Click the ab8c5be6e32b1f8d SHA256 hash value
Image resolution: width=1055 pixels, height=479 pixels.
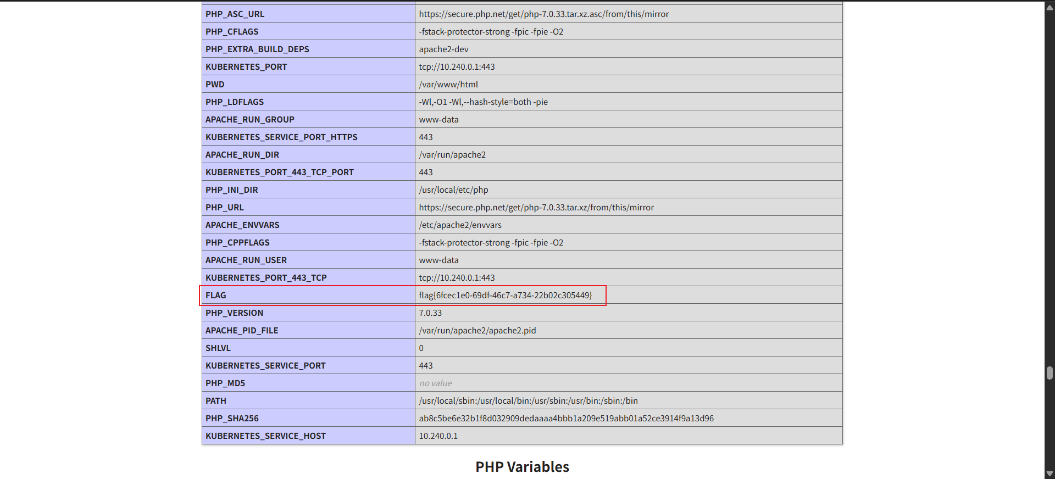[x=566, y=419]
